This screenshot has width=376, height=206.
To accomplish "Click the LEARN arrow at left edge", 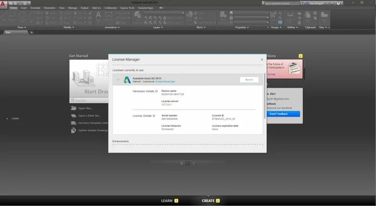I will point(7,119).
